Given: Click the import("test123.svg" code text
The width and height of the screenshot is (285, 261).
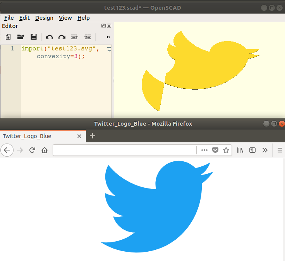Looking at the screenshot, I should (60, 48).
